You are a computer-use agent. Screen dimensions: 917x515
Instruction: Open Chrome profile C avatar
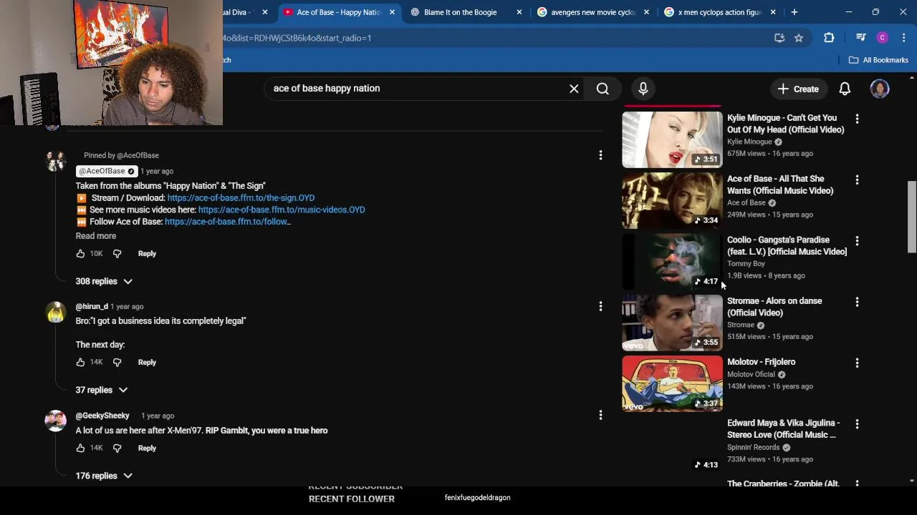point(883,38)
